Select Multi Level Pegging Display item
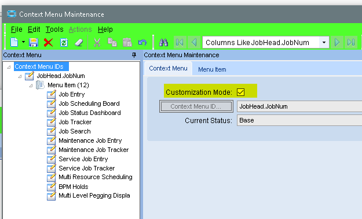The height and width of the screenshot is (219, 362). (x=94, y=195)
